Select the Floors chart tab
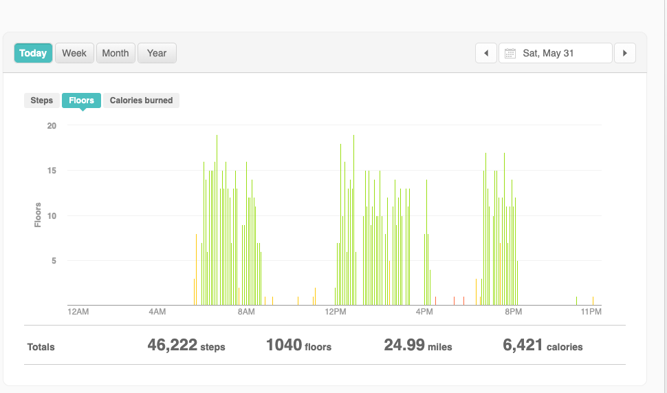Screen dimensions: 667x393 coord(81,100)
